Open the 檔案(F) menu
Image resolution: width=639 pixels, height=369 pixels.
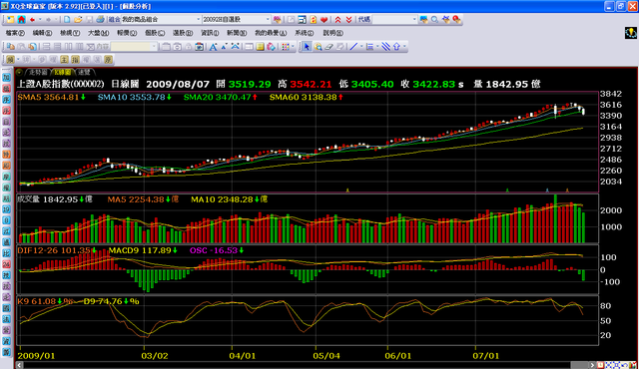[15, 33]
